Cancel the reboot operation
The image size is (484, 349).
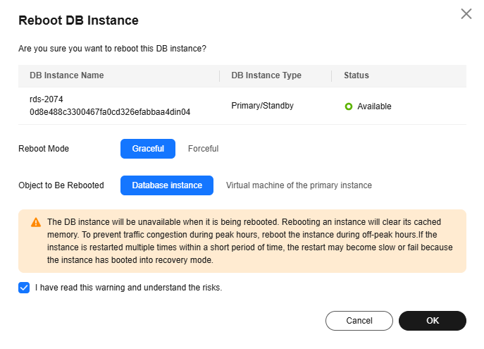(x=359, y=321)
